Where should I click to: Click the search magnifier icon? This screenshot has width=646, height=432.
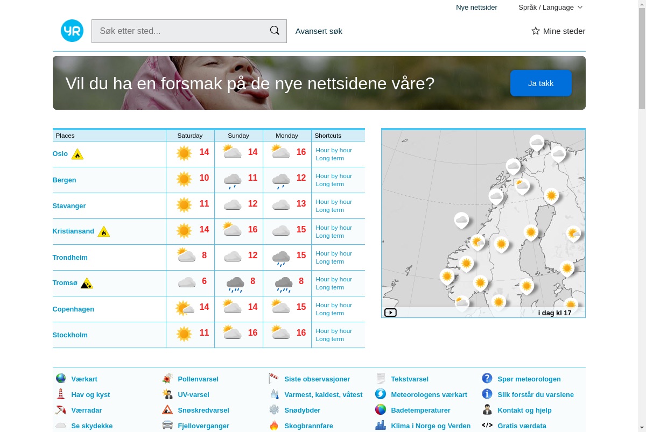coord(275,31)
